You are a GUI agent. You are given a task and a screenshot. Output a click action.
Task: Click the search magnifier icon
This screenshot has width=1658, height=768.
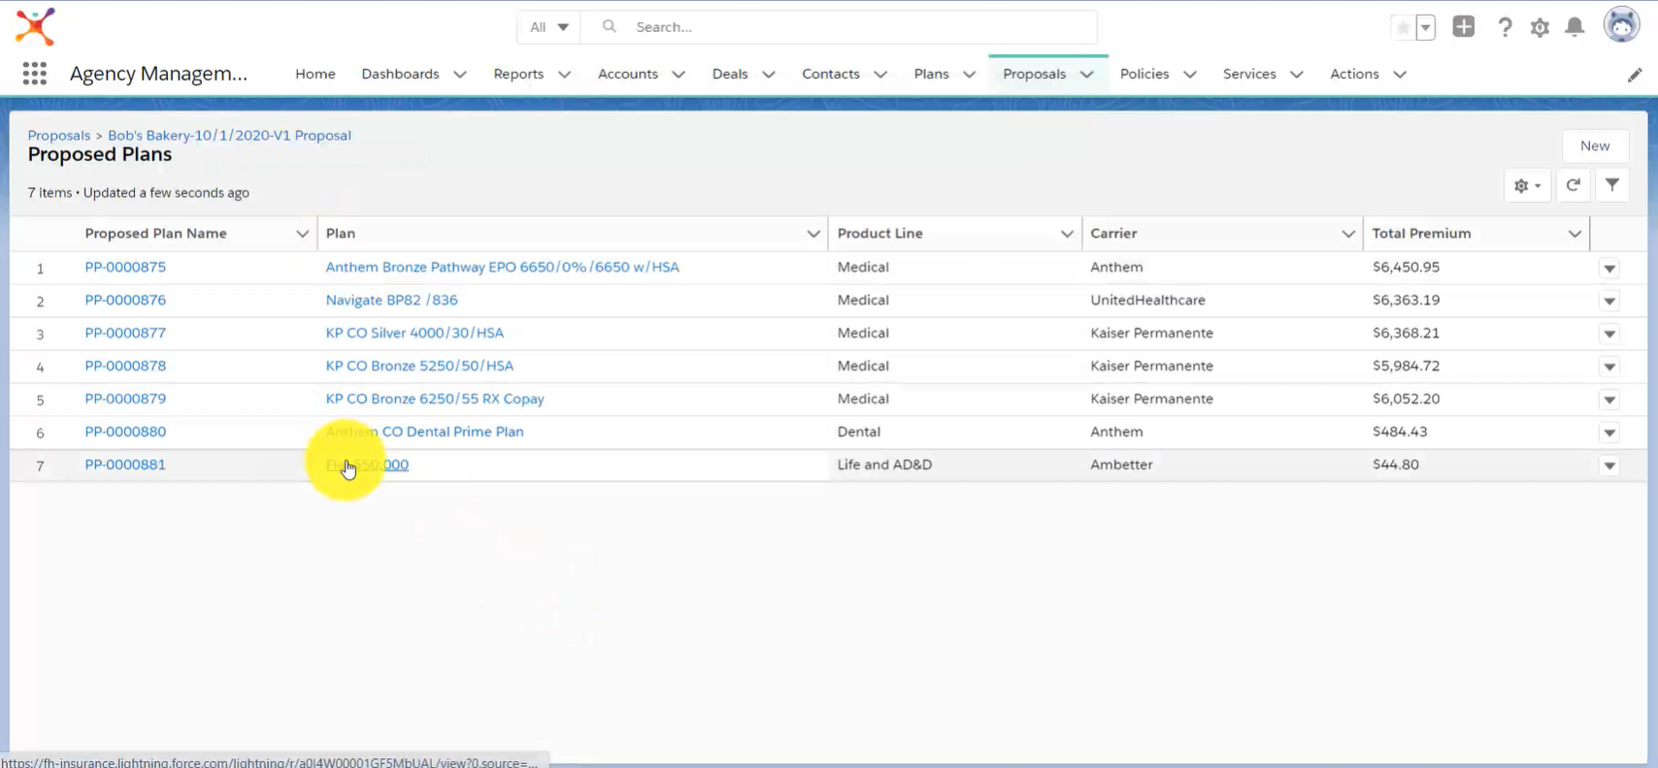click(x=609, y=26)
